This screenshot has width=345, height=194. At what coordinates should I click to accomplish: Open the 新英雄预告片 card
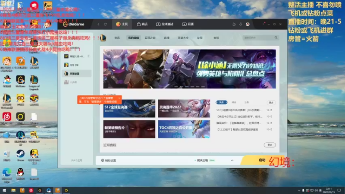(129, 129)
